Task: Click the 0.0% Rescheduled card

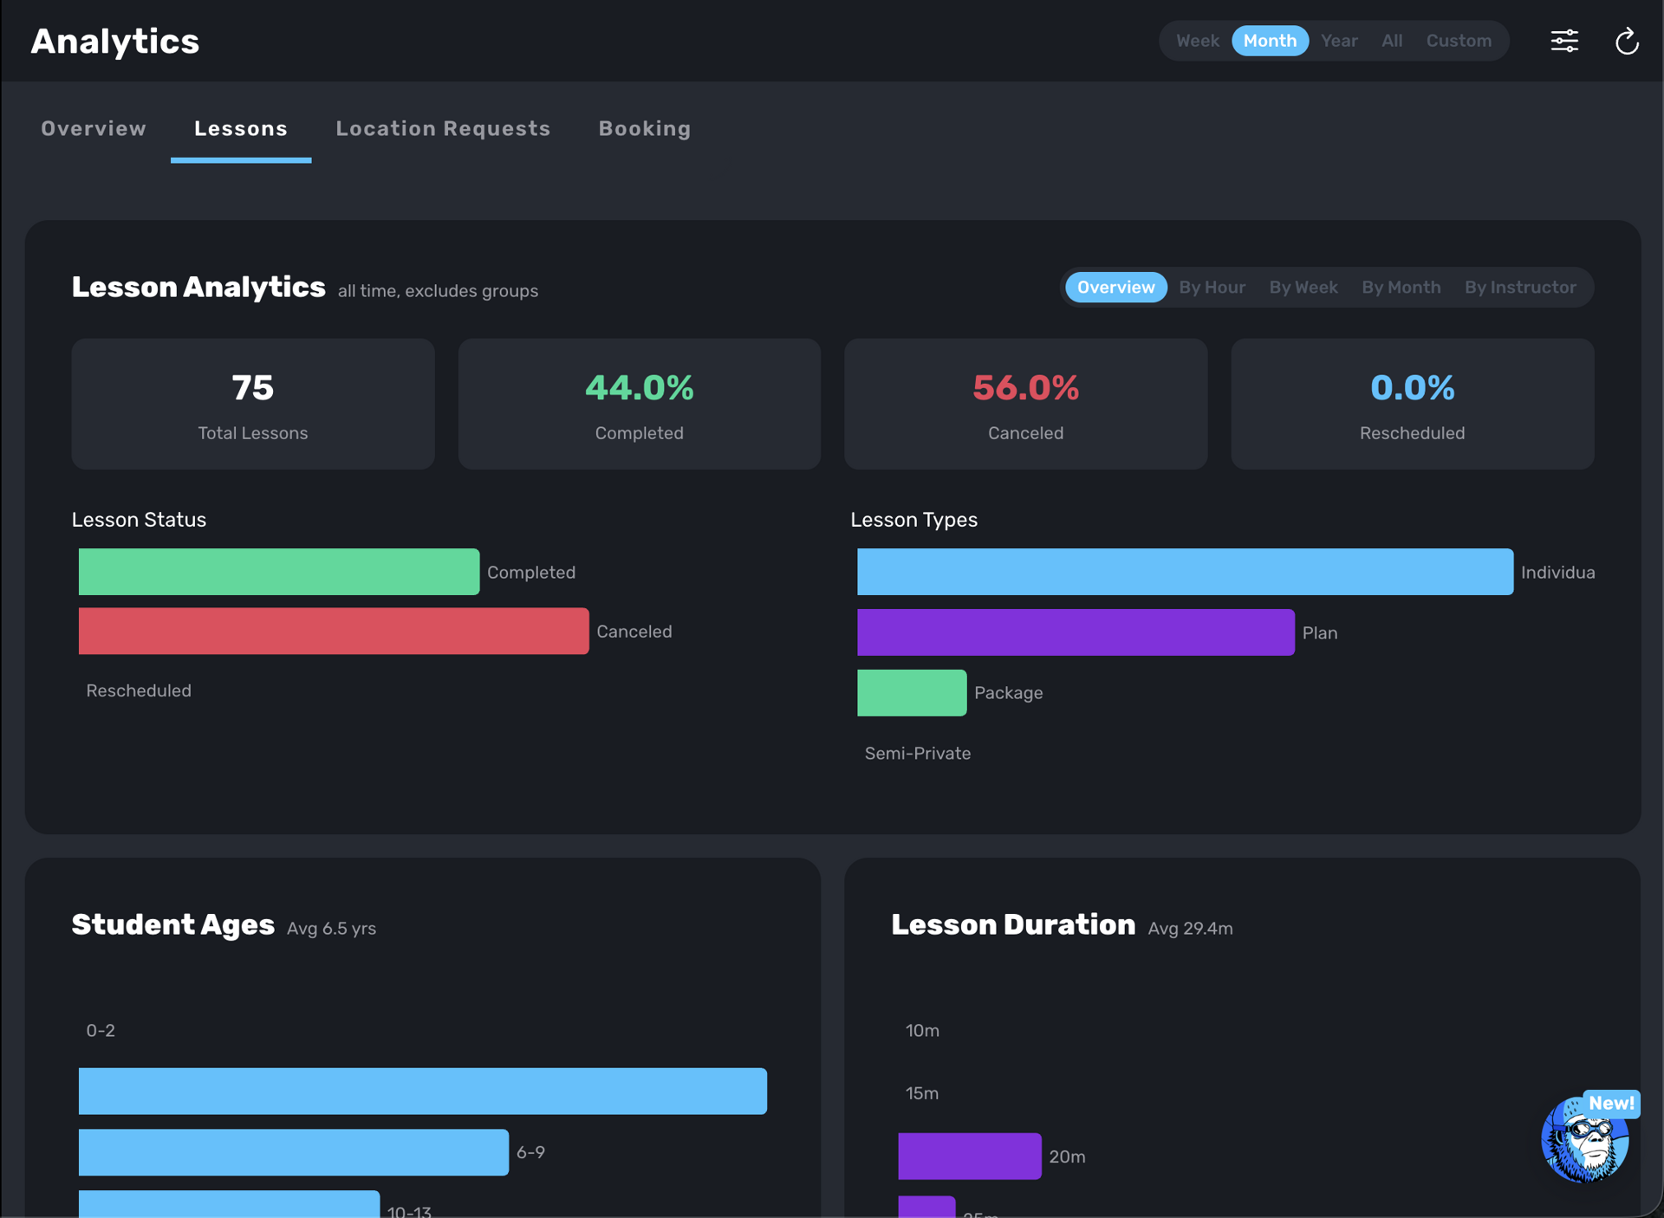Action: (1413, 404)
